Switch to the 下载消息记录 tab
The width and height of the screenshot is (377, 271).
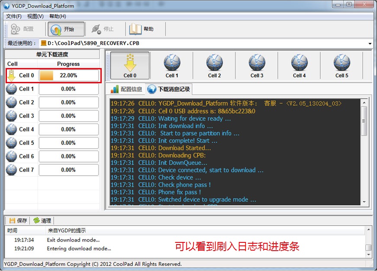pos(169,89)
